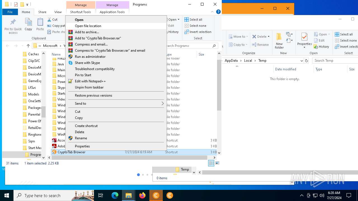Sort by Date modified column in Temp window
The image size is (358, 201).
[286, 69]
